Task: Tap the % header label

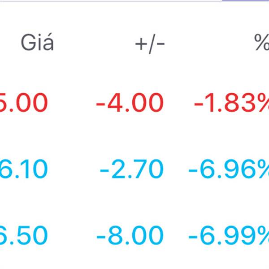Action: click(261, 44)
